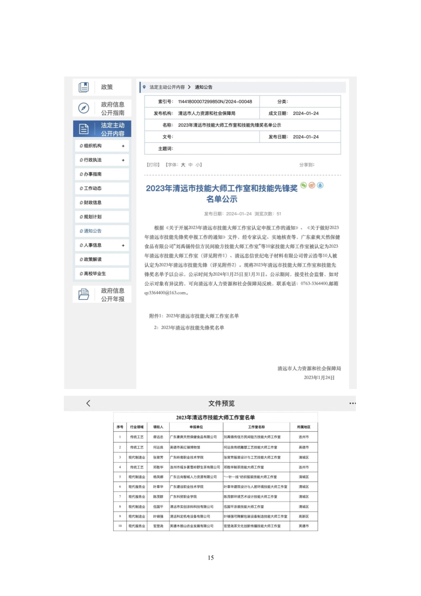Set font size to 小
The width and height of the screenshot is (421, 596).
pyautogui.click(x=198, y=165)
